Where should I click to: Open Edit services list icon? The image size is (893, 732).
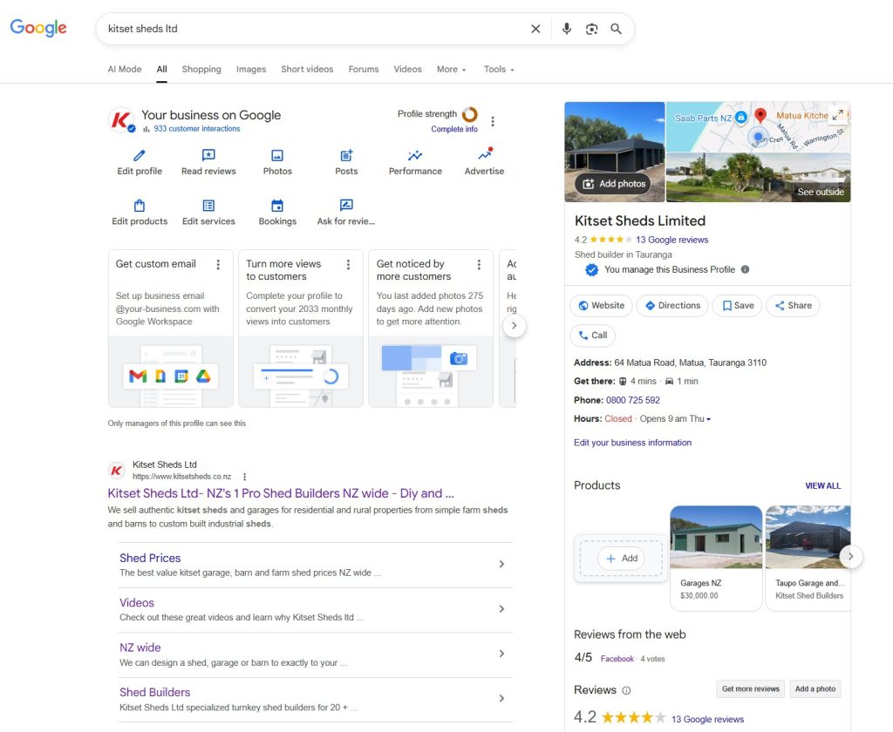click(x=208, y=206)
